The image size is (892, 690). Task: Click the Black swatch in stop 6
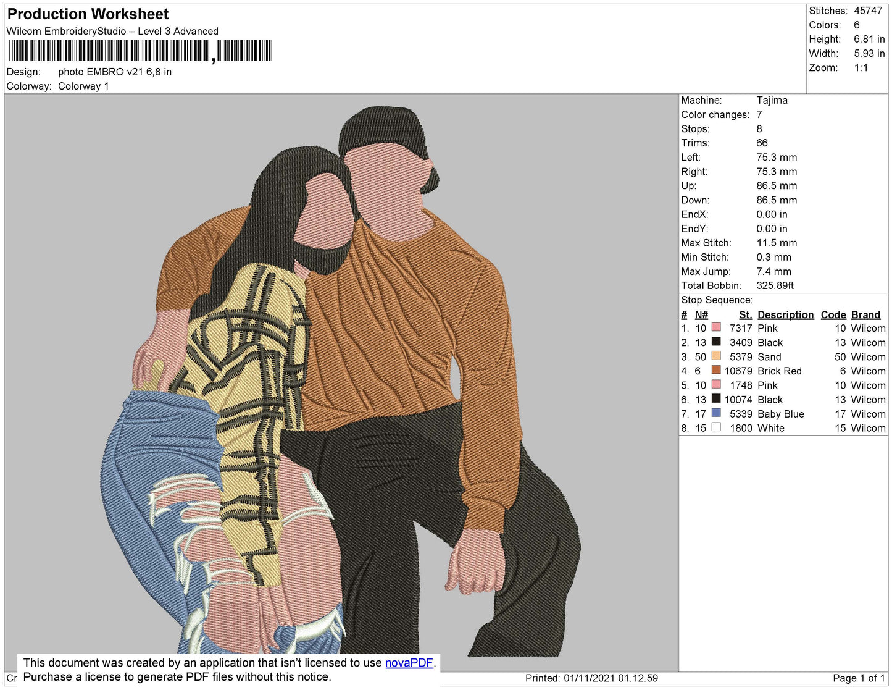[716, 399]
